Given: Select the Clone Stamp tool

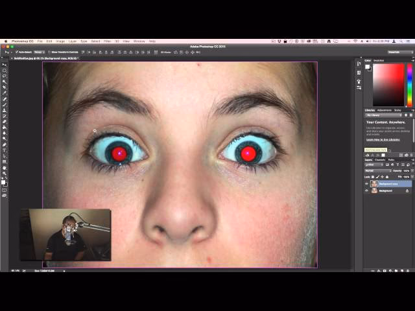Looking at the screenshot, I should 5,110.
